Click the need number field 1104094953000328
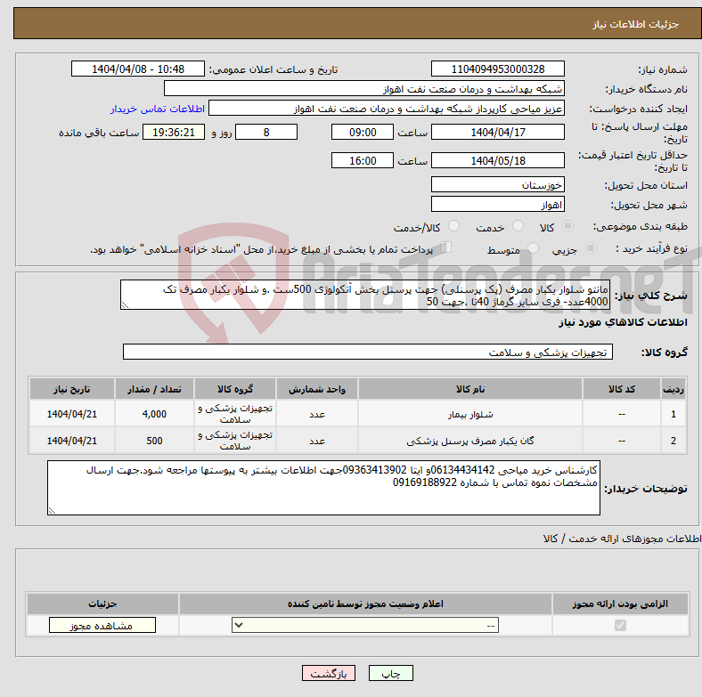Viewport: 702px width, 697px height. (497, 69)
